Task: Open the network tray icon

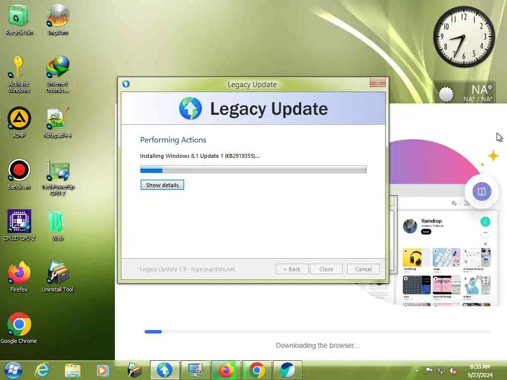Action: pos(441,371)
